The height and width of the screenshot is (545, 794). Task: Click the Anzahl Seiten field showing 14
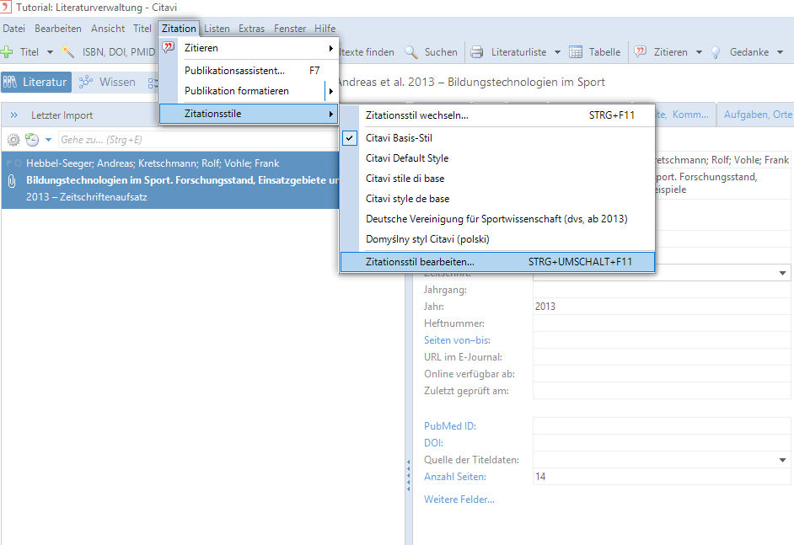pyautogui.click(x=662, y=477)
